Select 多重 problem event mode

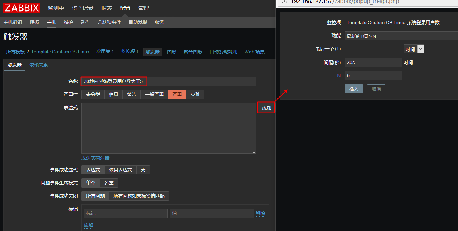[x=109, y=183]
